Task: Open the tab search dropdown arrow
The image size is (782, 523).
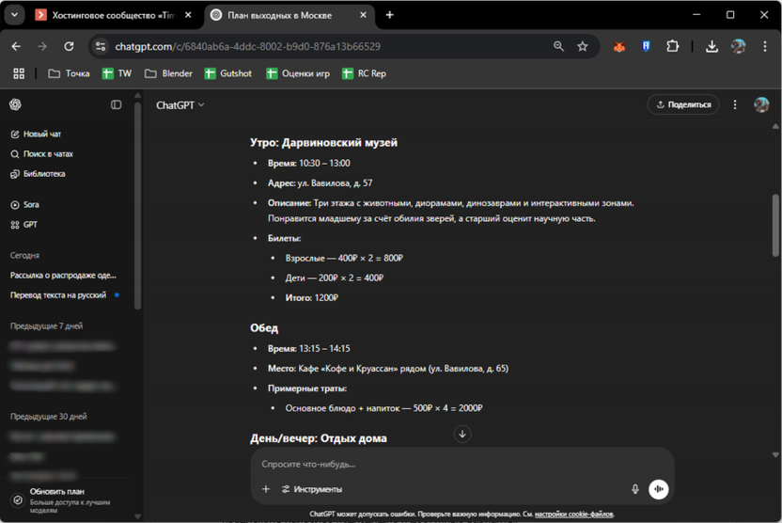Action: (x=14, y=15)
